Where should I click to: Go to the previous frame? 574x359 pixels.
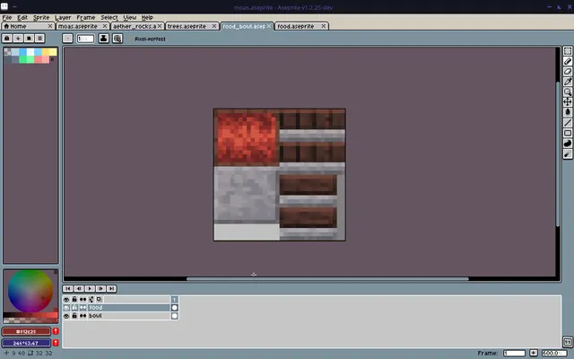(79, 289)
